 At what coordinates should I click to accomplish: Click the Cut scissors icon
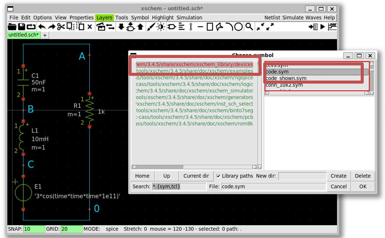(x=61, y=27)
